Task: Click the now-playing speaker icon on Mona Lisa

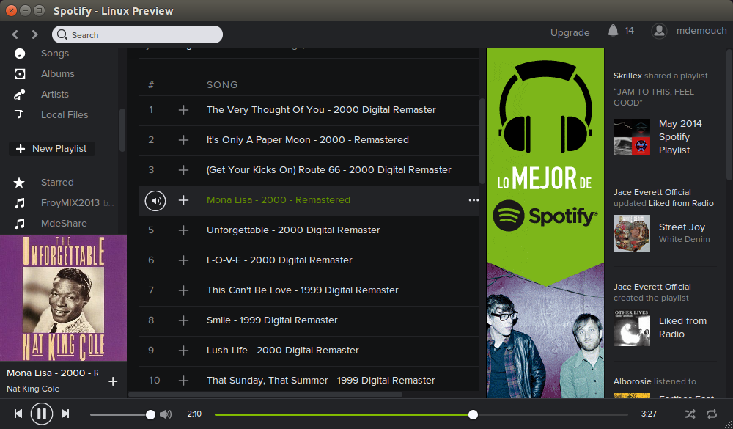Action: pos(155,201)
